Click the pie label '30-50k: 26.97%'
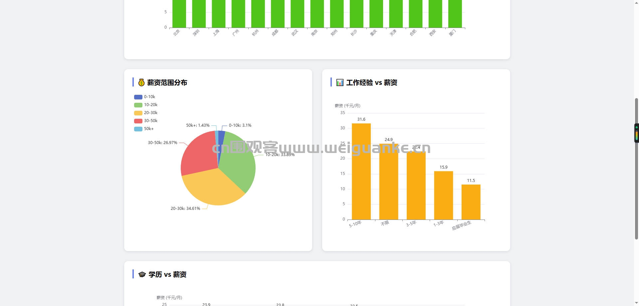Screen dimensions: 639x306 coord(162,143)
